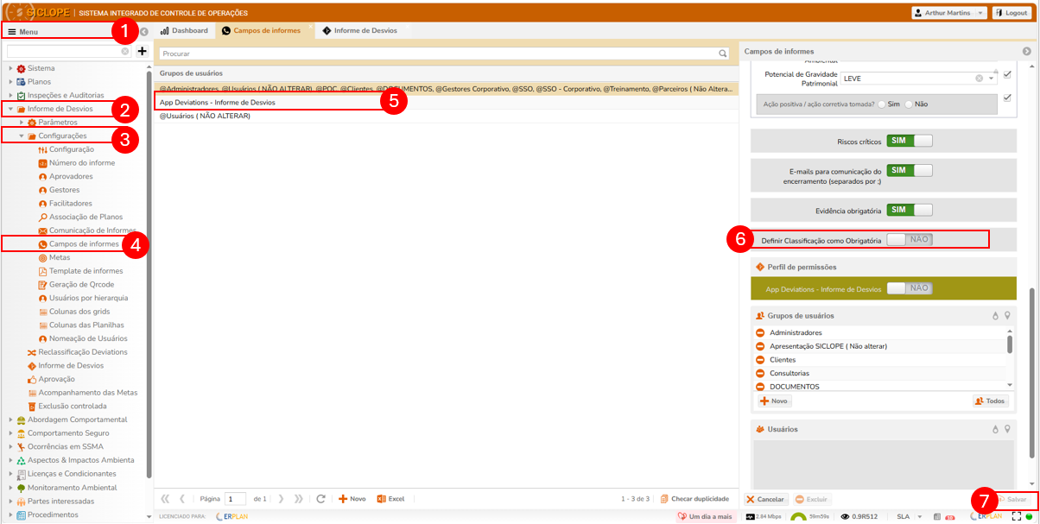
Task: Remove Administradores group with minus icon
Action: click(x=761, y=333)
